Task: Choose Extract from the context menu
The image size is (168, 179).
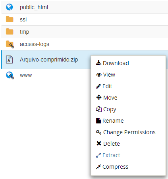Action: tap(108, 155)
